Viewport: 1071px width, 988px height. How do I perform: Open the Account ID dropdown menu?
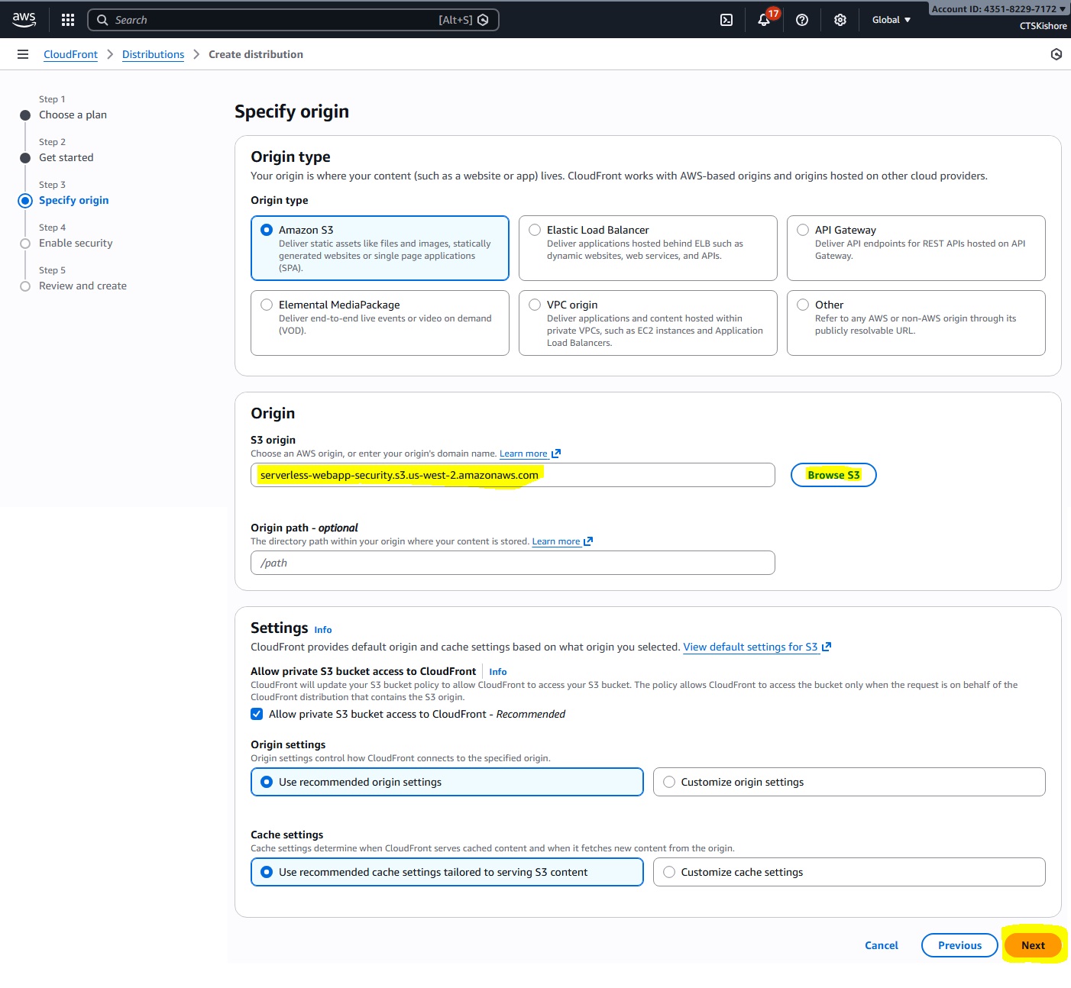click(998, 9)
